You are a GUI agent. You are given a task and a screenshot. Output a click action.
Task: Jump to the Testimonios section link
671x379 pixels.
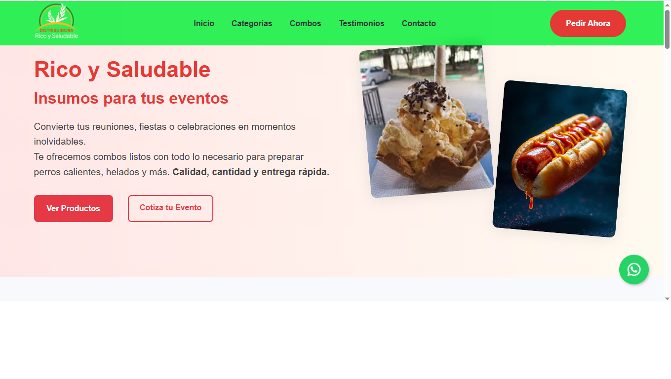pos(361,23)
